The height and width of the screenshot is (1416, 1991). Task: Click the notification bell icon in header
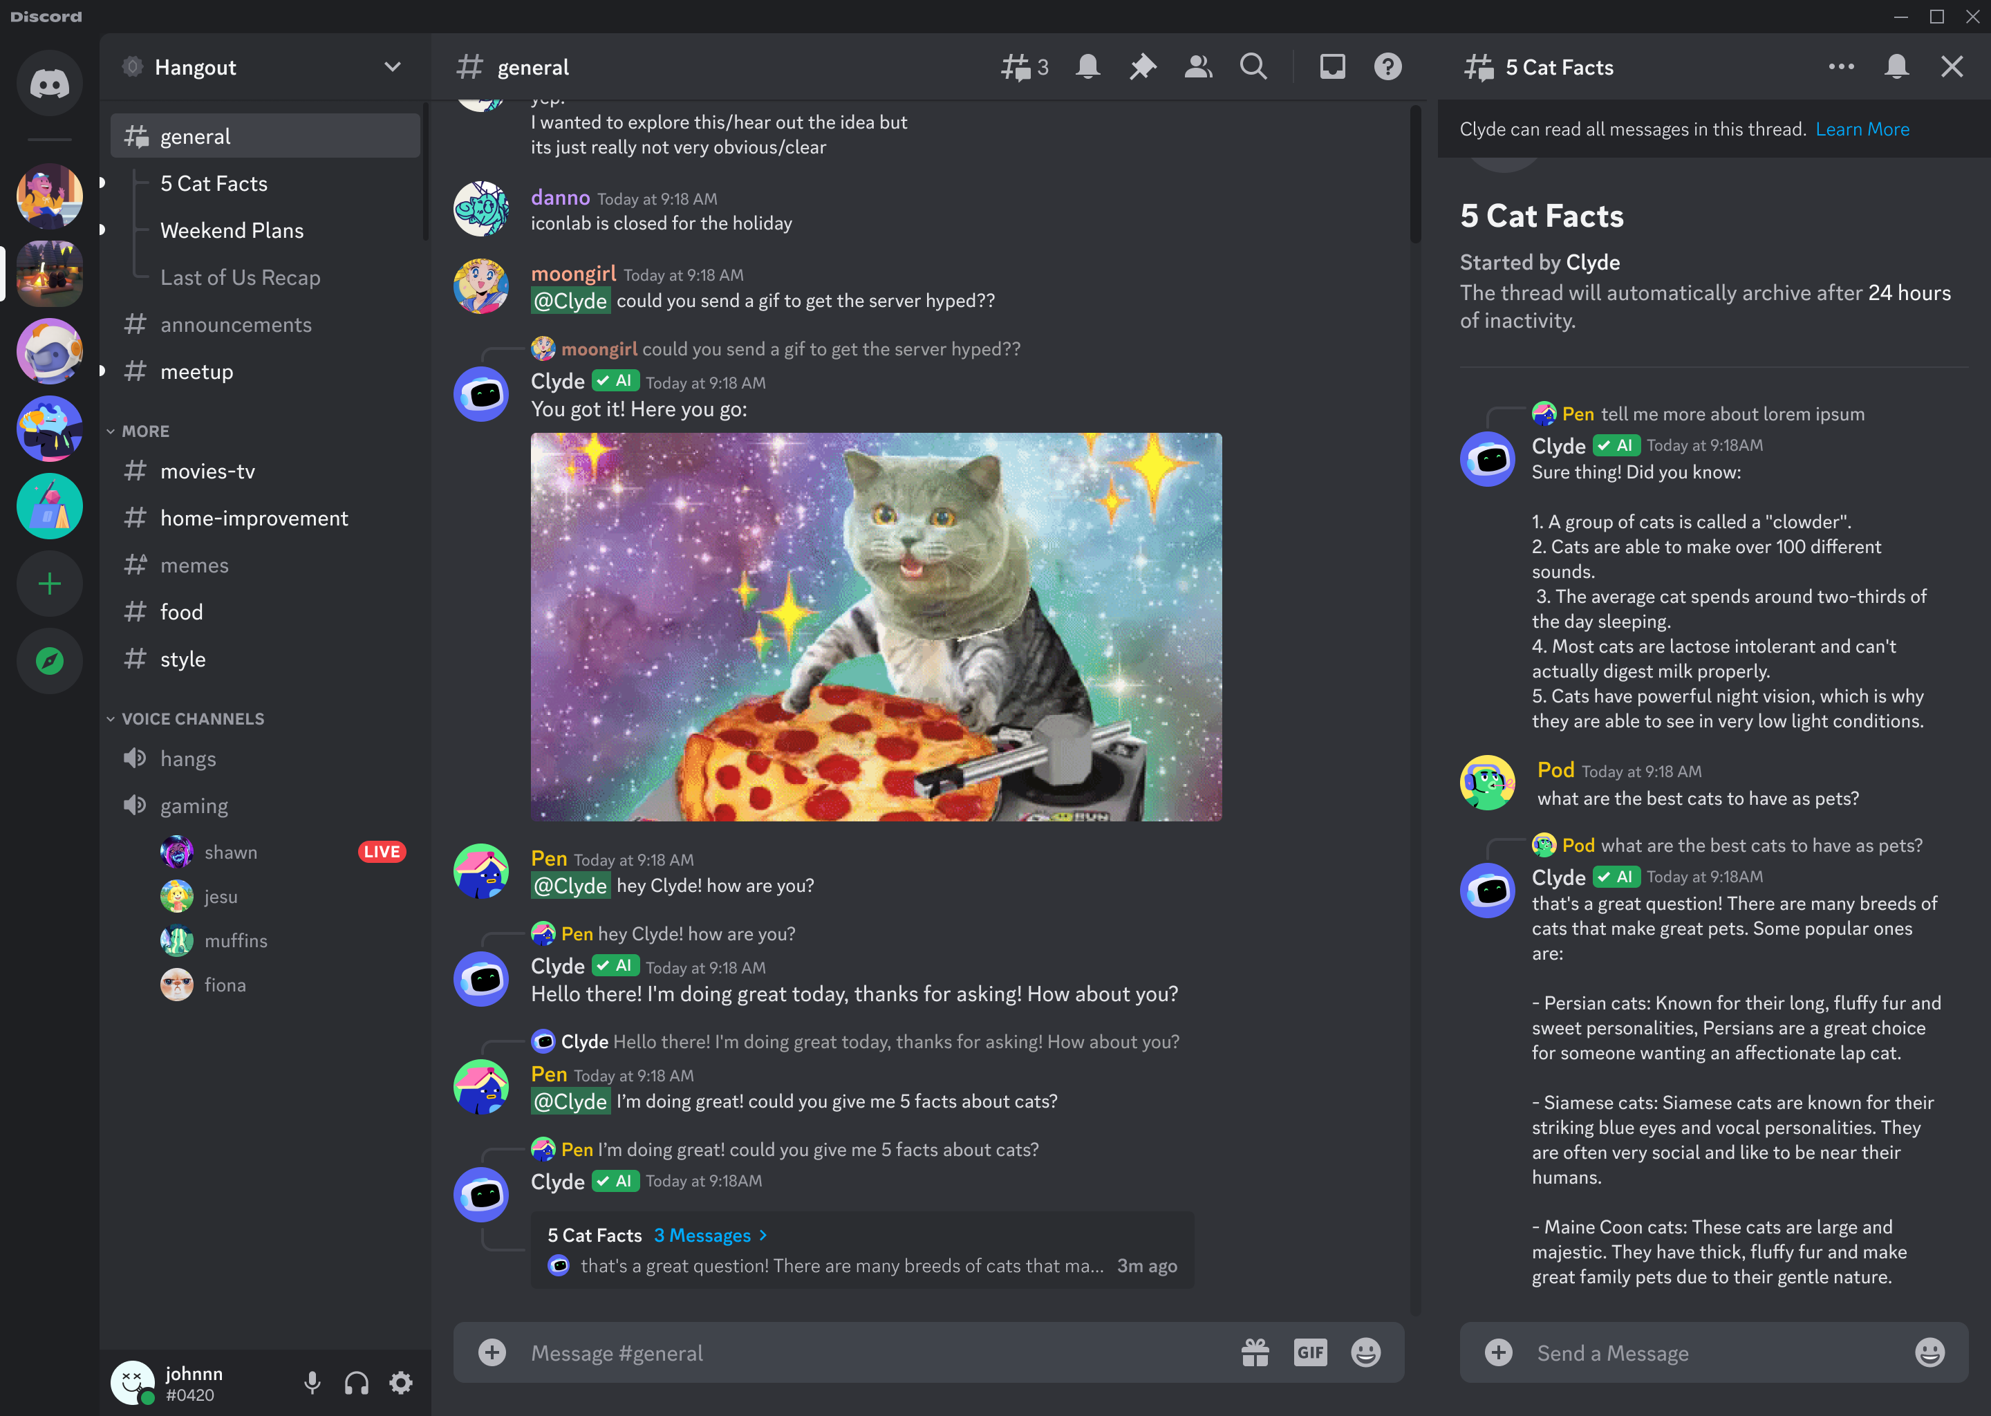click(x=1087, y=66)
